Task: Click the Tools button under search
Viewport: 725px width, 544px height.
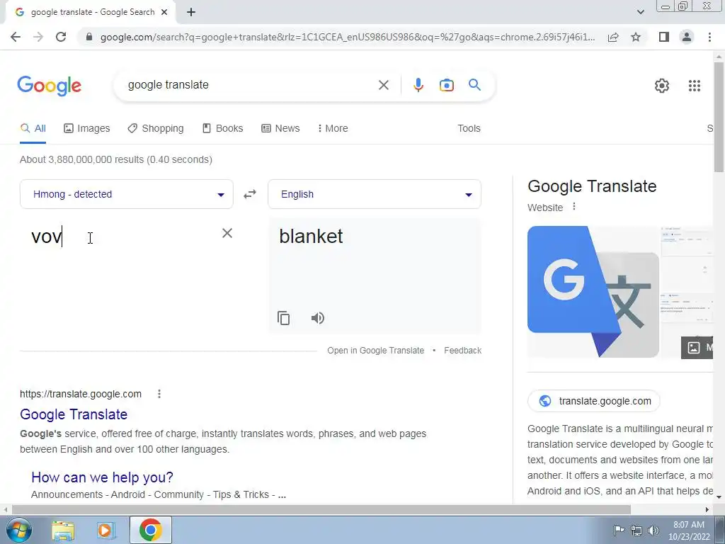Action: (469, 129)
